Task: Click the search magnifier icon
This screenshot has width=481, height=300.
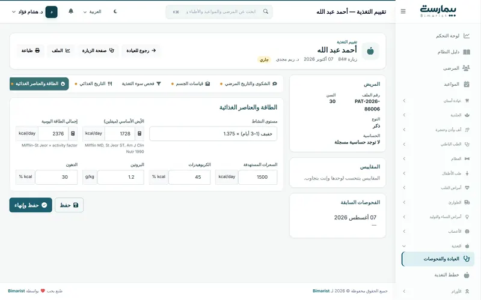Action: 266,11
